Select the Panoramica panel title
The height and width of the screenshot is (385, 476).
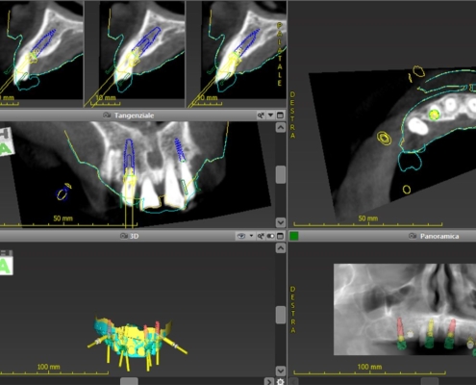pos(439,236)
